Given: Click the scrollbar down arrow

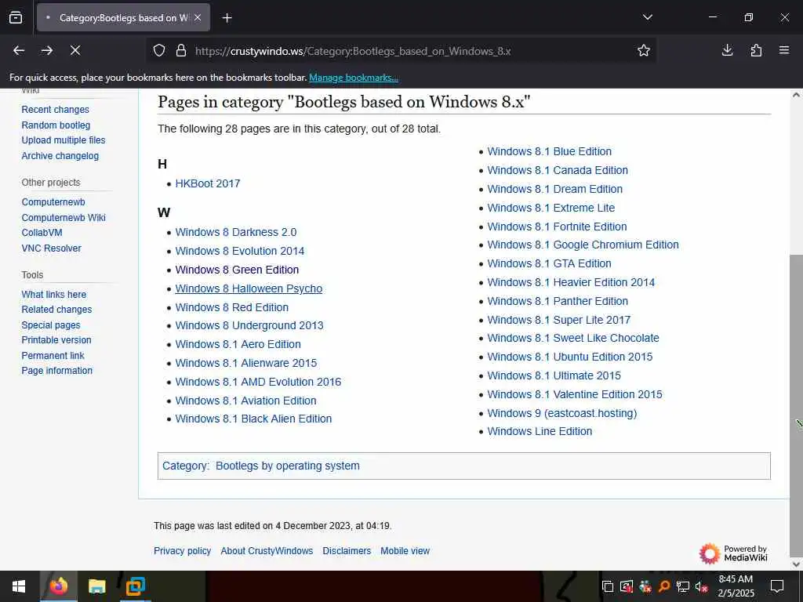Looking at the screenshot, I should click(797, 564).
